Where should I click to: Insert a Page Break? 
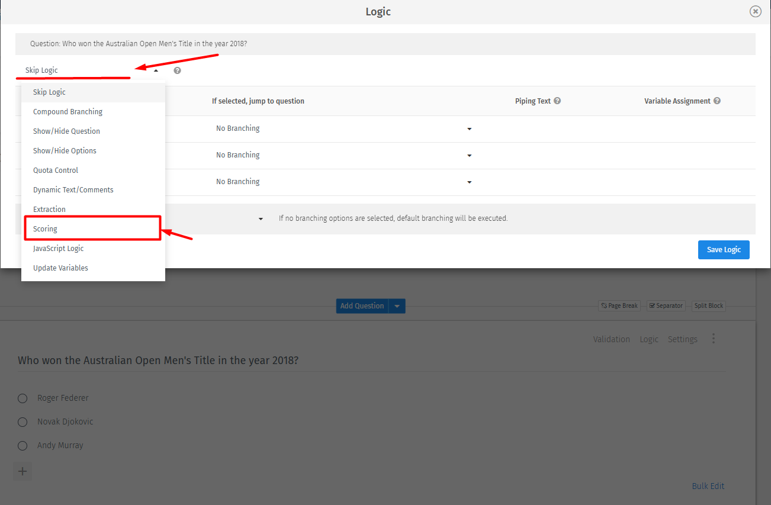[619, 305]
